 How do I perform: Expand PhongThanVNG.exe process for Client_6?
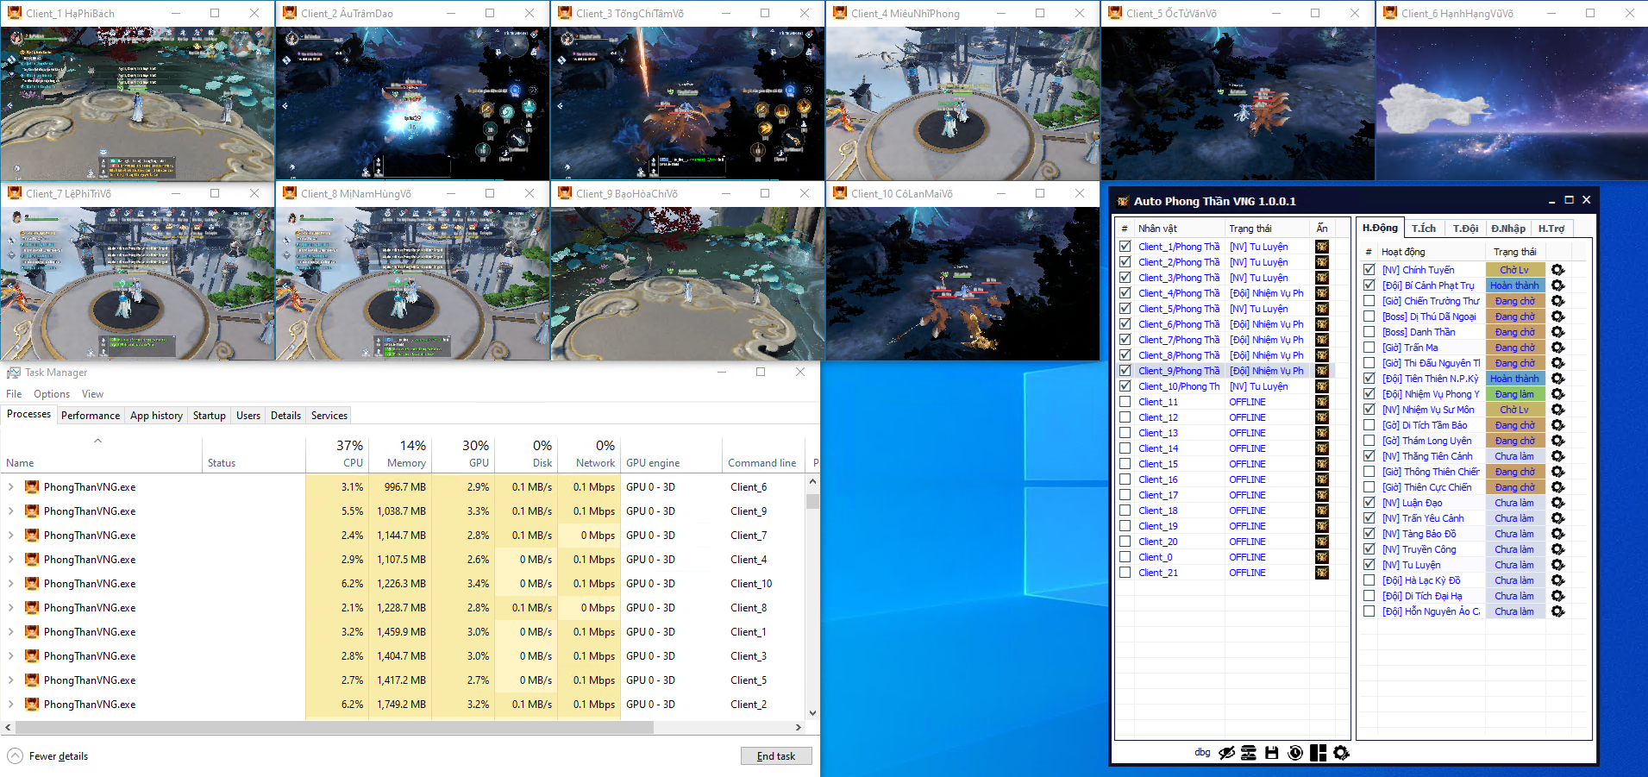tap(11, 487)
